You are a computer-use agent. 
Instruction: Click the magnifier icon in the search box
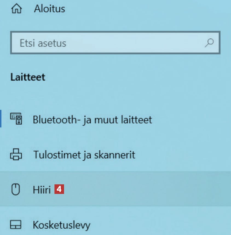[x=209, y=43]
